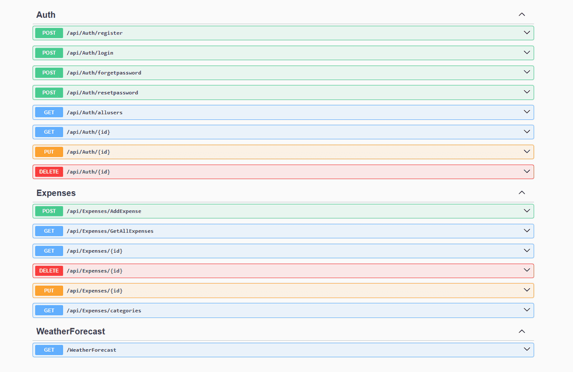Expand the /api/Auth/login row chevron
The image size is (573, 372).
(527, 53)
